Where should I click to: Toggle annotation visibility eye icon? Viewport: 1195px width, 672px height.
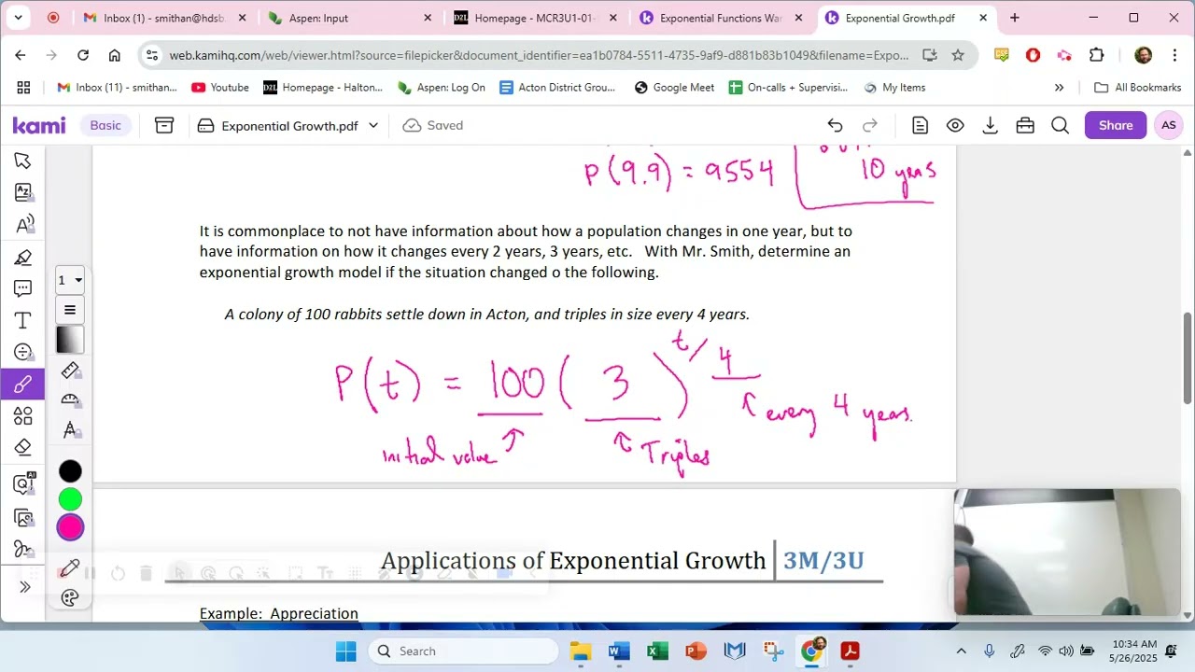pyautogui.click(x=955, y=125)
